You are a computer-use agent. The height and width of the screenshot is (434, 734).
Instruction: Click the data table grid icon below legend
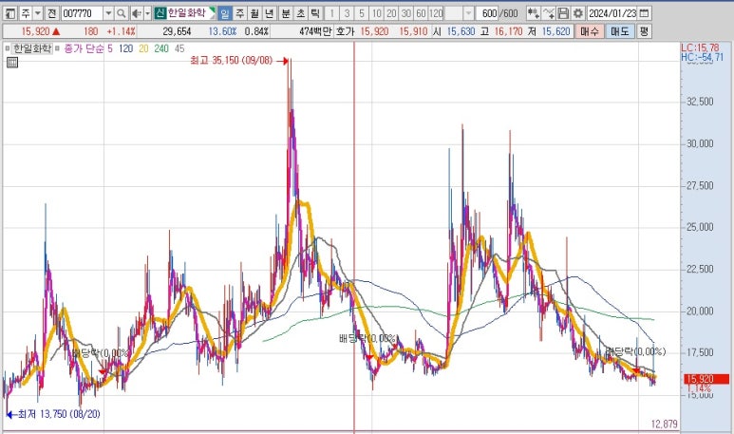click(x=12, y=63)
